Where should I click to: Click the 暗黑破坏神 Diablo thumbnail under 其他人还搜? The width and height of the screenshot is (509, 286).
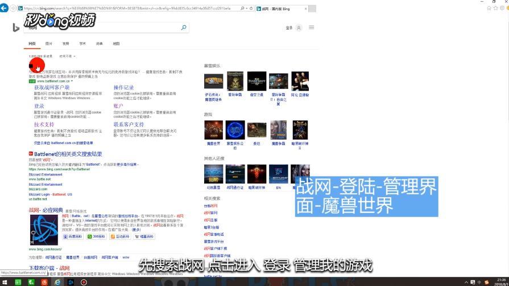[x=256, y=174]
